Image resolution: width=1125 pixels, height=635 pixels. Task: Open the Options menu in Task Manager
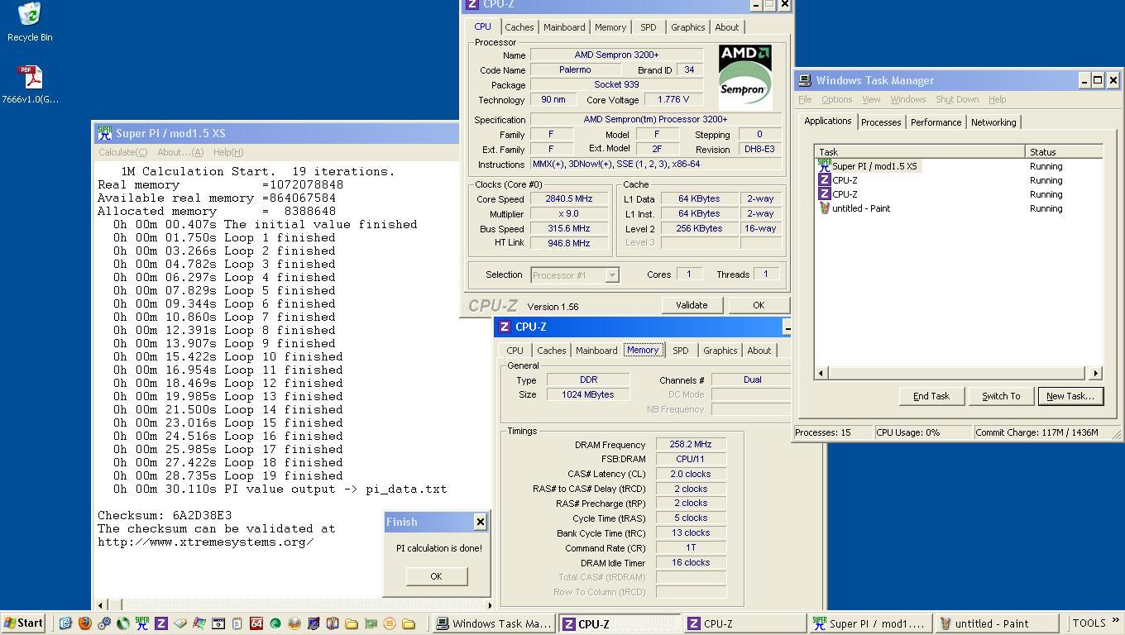(x=836, y=99)
